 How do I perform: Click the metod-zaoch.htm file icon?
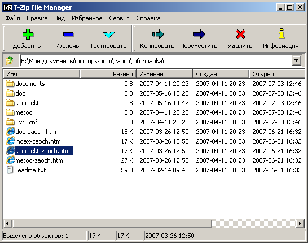[x=10, y=160]
